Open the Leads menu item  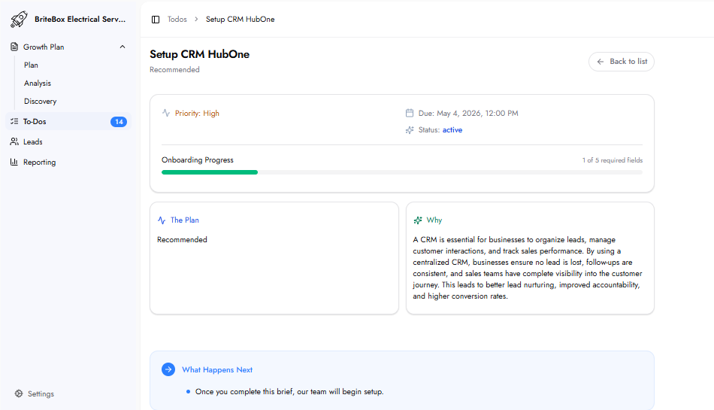(x=33, y=141)
